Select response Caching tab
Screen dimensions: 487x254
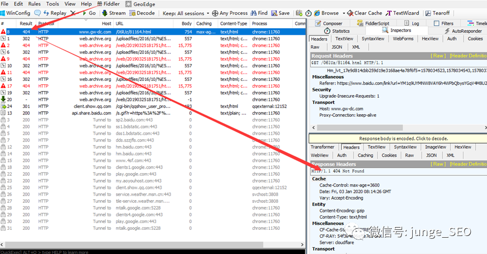[365, 155]
